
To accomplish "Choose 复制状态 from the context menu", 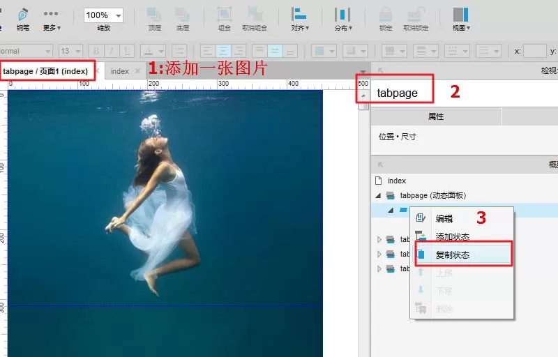I will (x=463, y=255).
